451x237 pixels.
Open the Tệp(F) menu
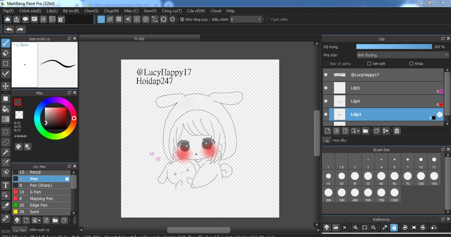pos(8,11)
